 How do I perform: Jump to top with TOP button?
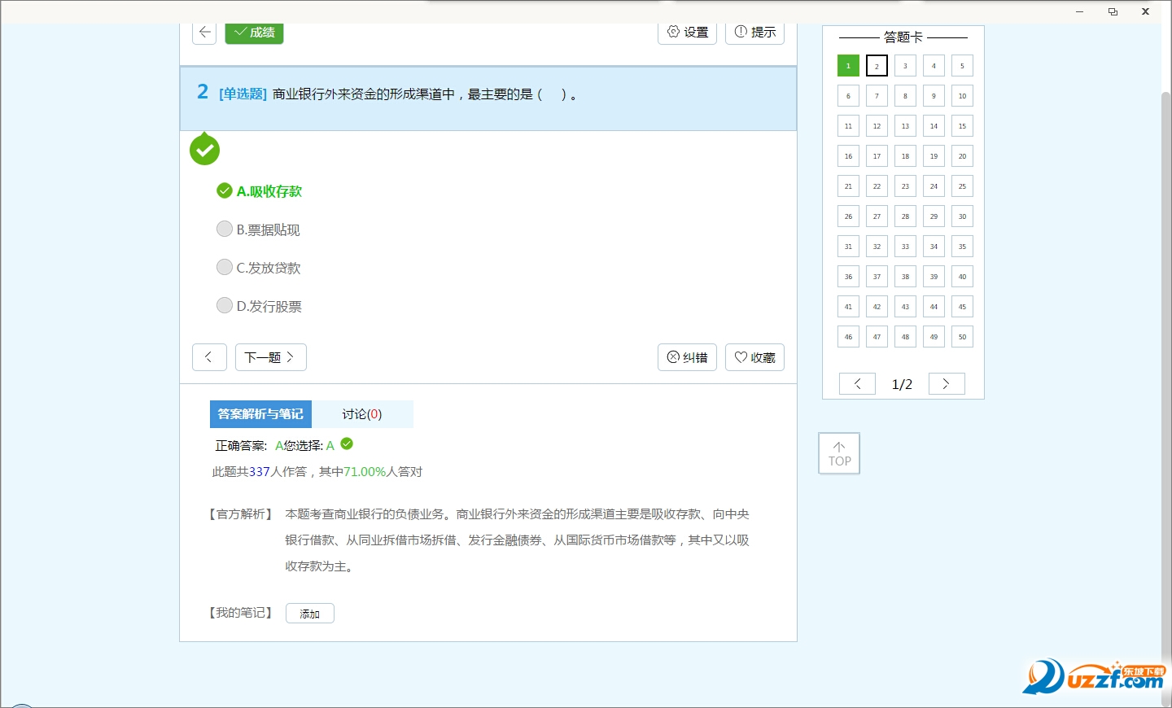click(839, 453)
